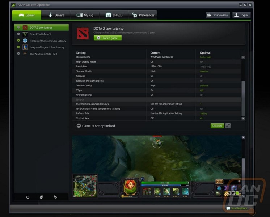Select Grand Theft Auto V in game list
This screenshot has height=217, width=270.
(41, 34)
